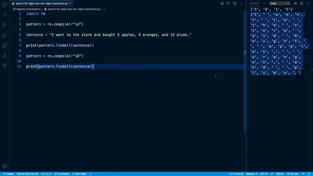The width and height of the screenshot is (313, 176).
Task: Open the feedback icon in status bar
Action: pyautogui.click(x=303, y=174)
